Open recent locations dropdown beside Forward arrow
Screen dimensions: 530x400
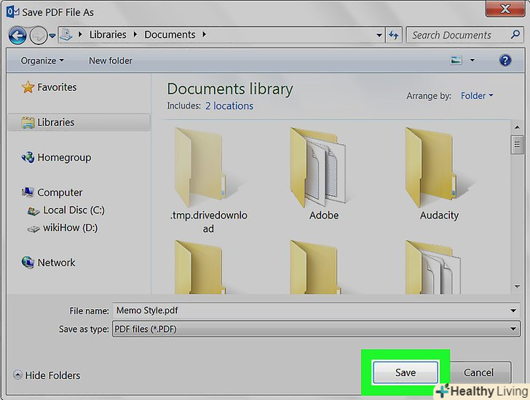pyautogui.click(x=52, y=36)
